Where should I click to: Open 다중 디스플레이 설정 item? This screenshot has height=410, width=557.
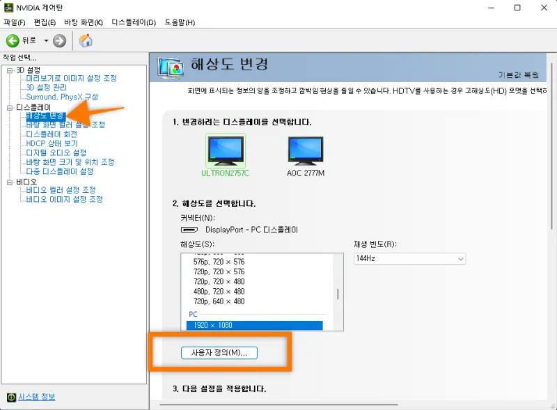coord(60,171)
